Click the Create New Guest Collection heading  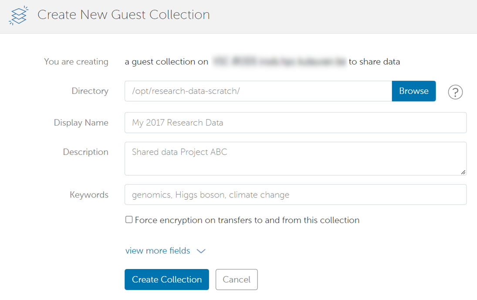tap(124, 15)
